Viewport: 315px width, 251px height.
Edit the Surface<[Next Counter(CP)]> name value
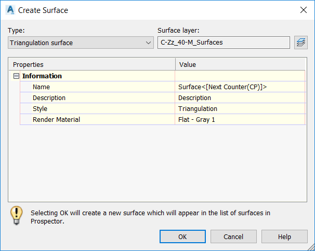point(222,87)
